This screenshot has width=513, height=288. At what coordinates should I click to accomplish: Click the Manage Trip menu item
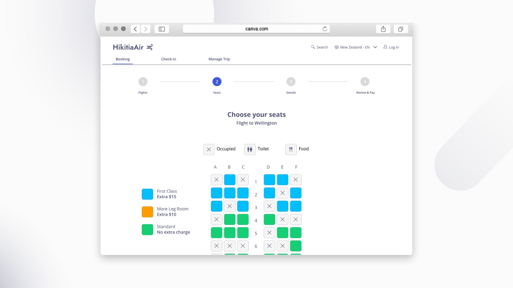click(x=219, y=59)
